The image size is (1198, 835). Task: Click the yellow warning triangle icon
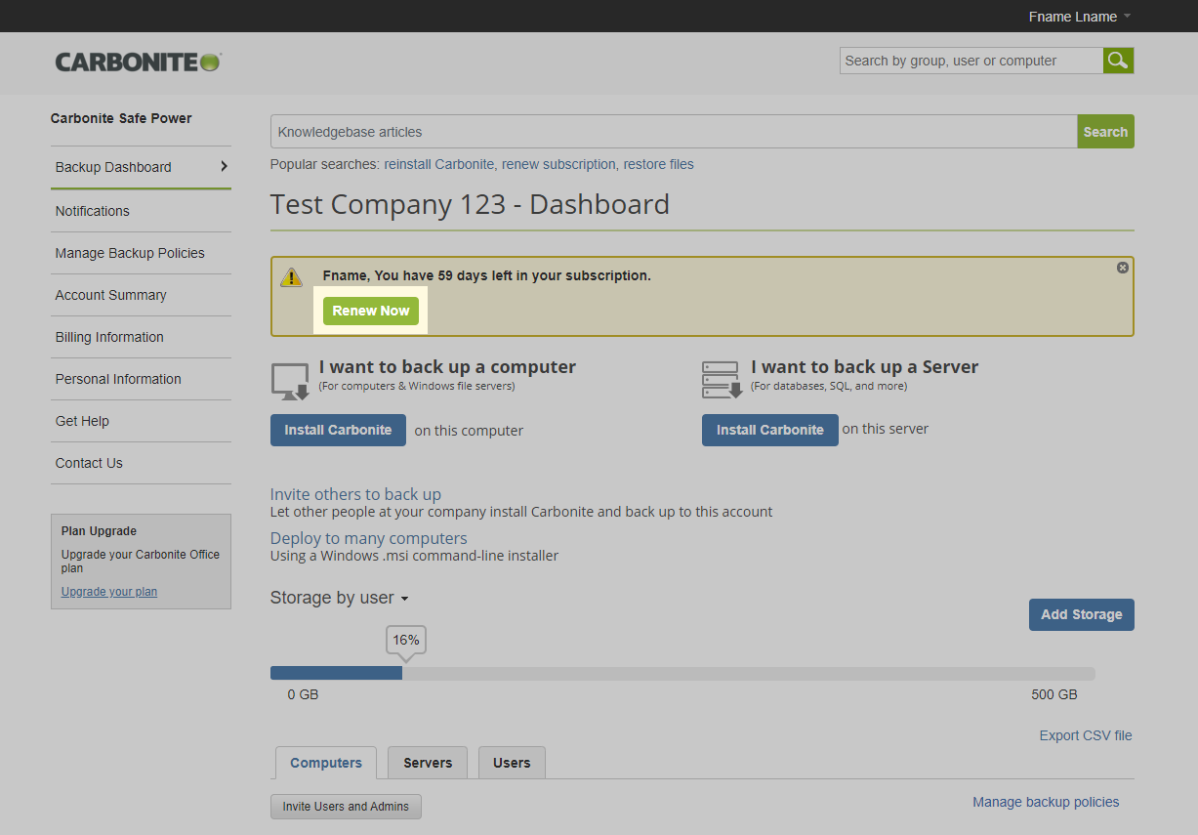[291, 277]
